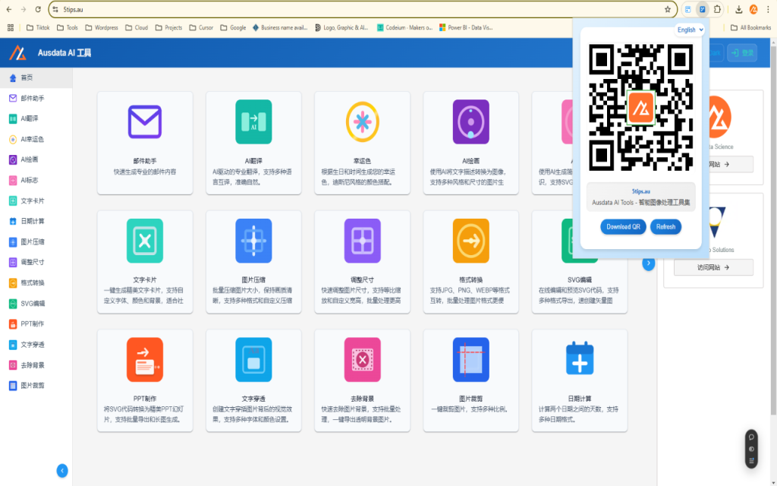Open the 图片压缩 card icon
Viewport: 777px width, 486px height.
253,241
